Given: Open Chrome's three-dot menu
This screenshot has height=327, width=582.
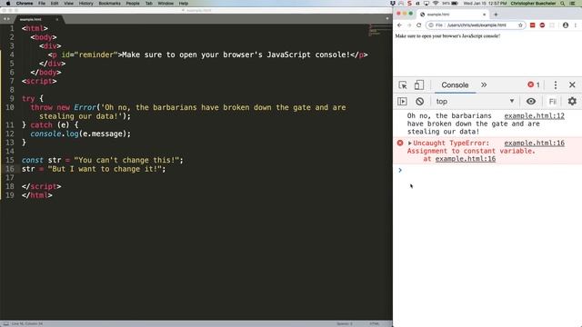Looking at the screenshot, I should [576, 25].
